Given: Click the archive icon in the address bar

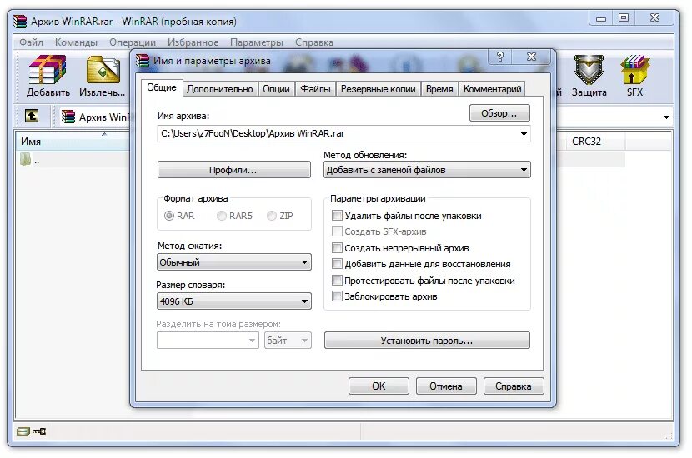Looking at the screenshot, I should point(68,117).
